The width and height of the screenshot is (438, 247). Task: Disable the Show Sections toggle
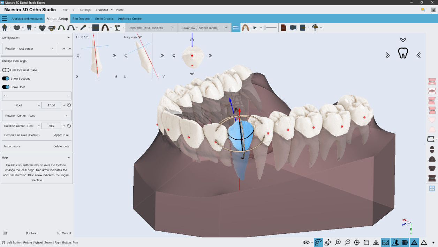[x=5, y=78]
